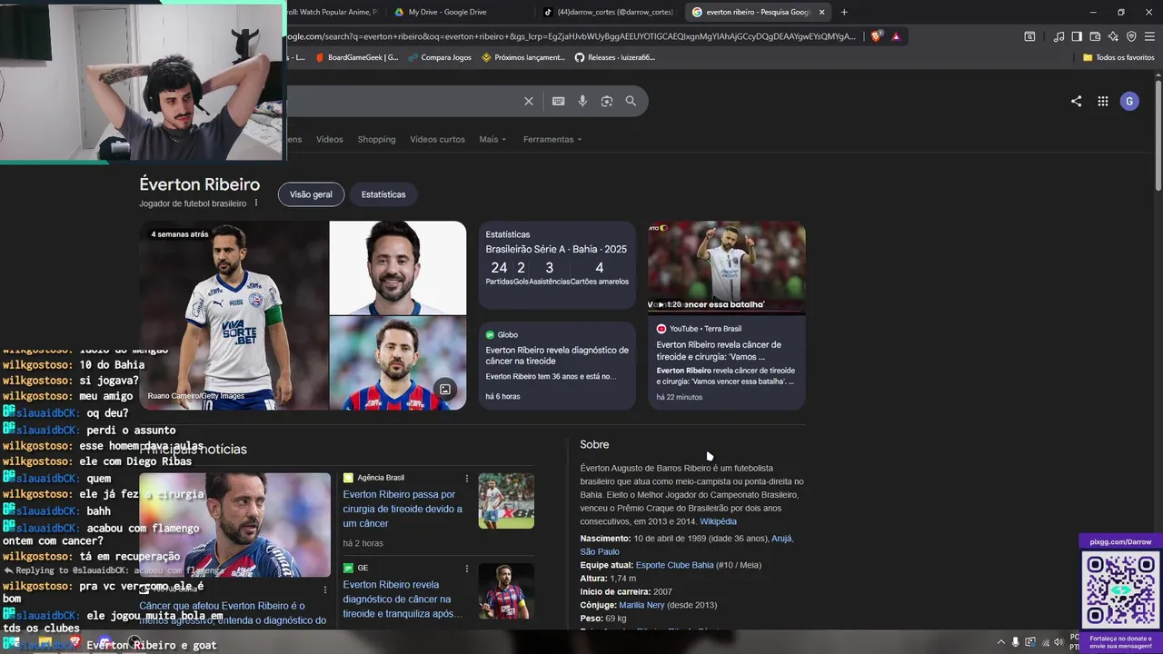Start Google voice search microphone

point(582,101)
